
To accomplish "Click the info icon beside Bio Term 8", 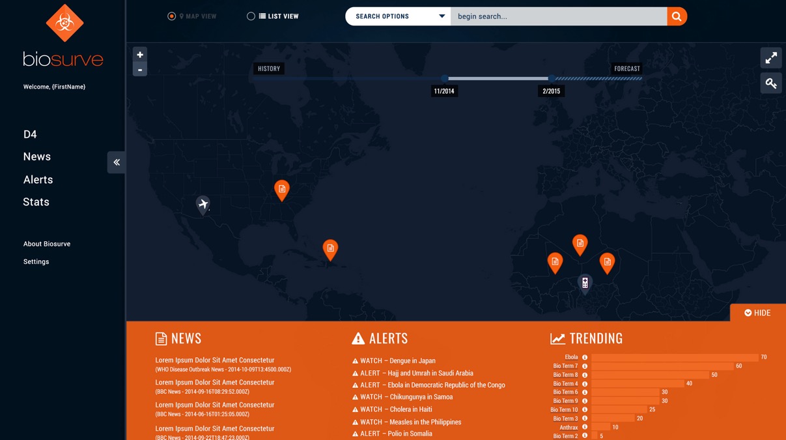I will (x=585, y=375).
